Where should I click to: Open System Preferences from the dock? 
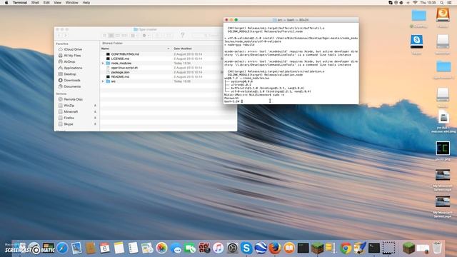point(232,248)
